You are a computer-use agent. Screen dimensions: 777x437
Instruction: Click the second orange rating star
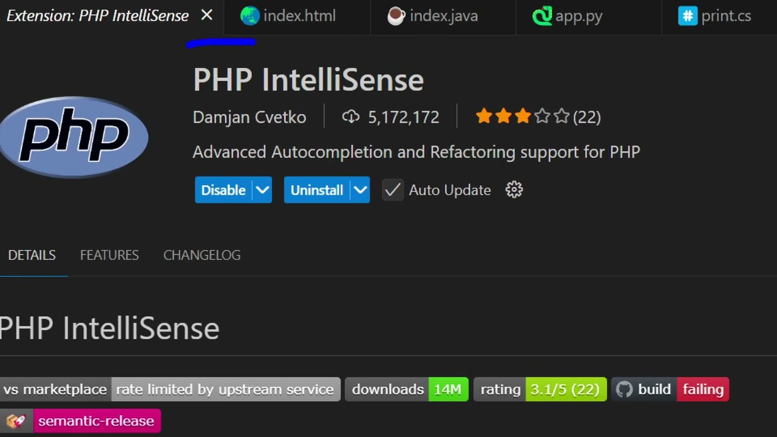[x=503, y=116]
